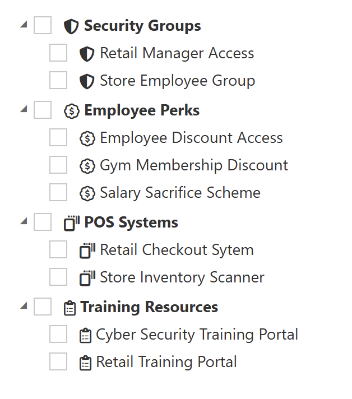Click dollar icon next to Gym Membership Discount

pos(87,166)
